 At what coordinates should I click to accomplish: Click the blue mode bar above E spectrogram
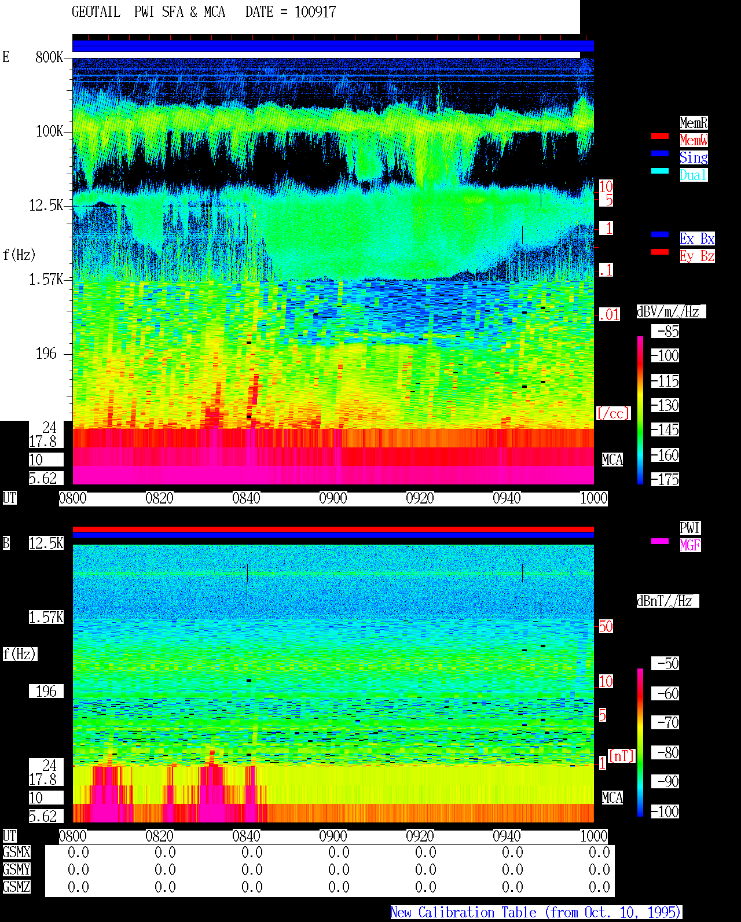(x=333, y=46)
